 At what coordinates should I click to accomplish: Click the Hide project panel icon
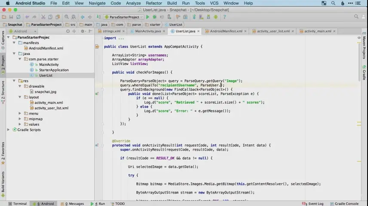pos(90,31)
